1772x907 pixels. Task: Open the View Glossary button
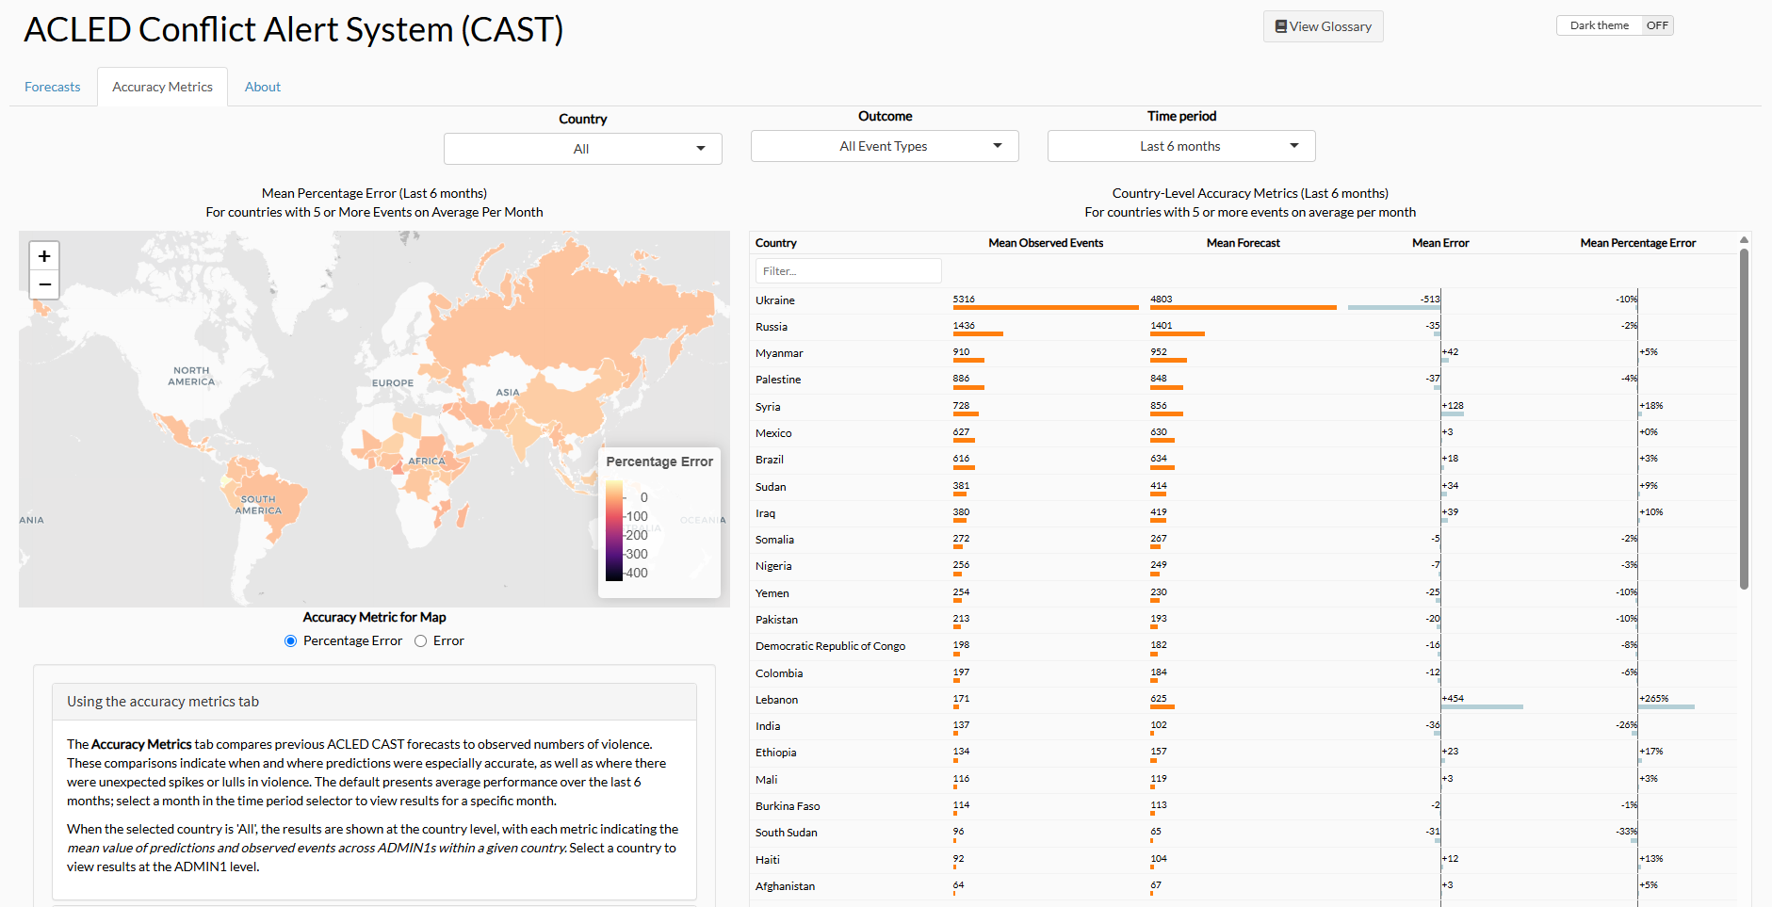[1323, 26]
